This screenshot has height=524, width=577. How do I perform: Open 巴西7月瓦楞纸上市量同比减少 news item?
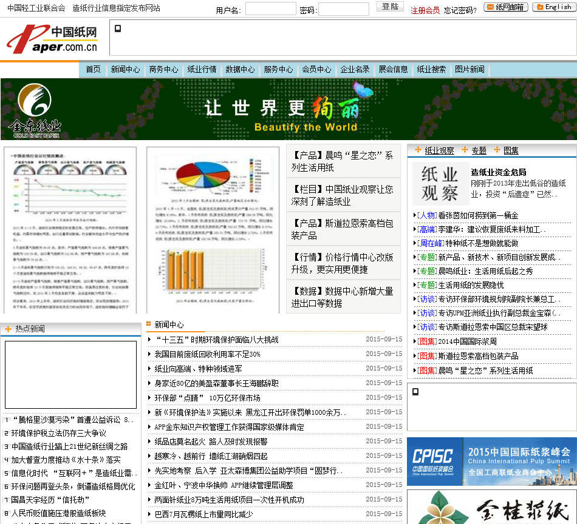tap(204, 514)
